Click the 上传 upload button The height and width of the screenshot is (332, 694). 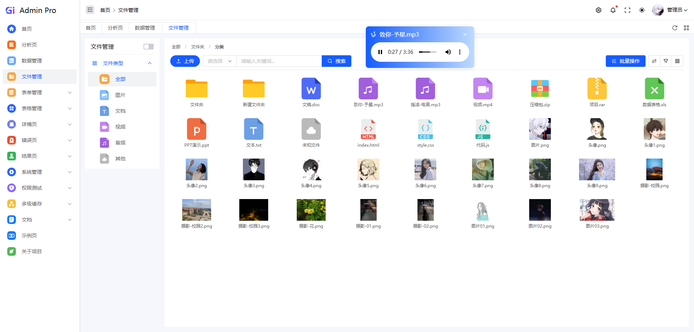185,61
